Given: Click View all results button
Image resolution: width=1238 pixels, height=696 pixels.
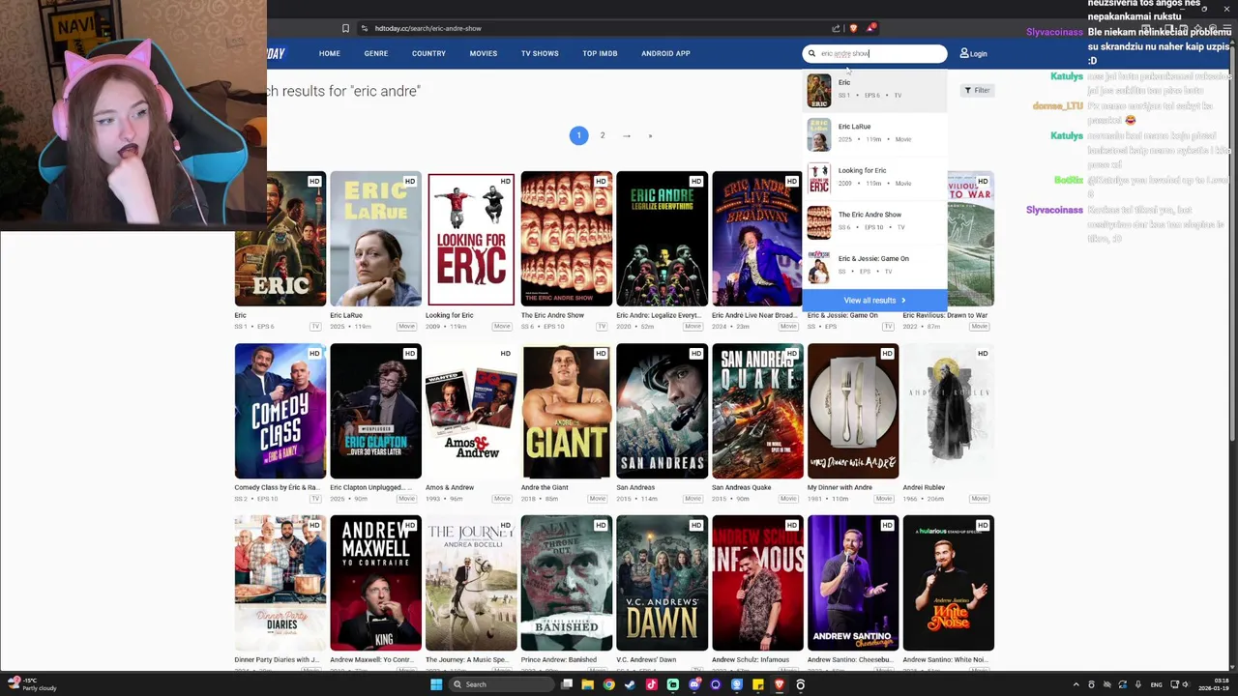Looking at the screenshot, I should pos(874,301).
